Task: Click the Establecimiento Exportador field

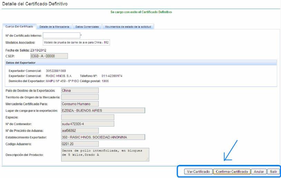Action: point(103,137)
